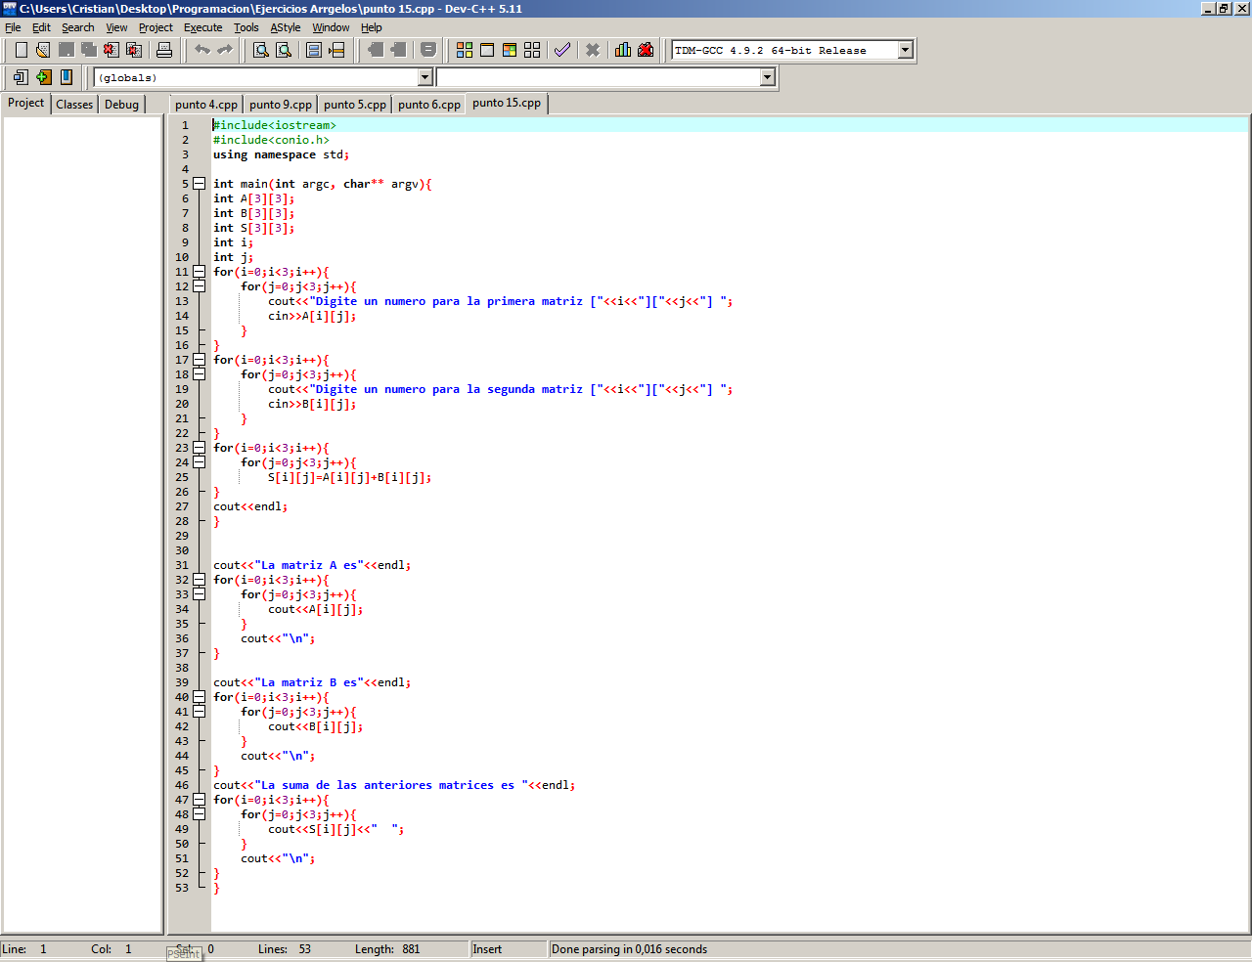This screenshot has width=1252, height=962.
Task: Collapse the main function fold at line 5
Action: point(199,184)
